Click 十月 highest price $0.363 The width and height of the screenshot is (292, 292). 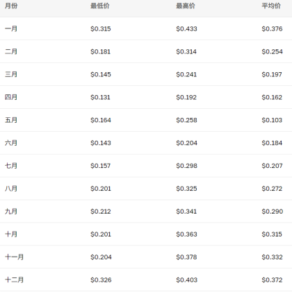point(186,234)
